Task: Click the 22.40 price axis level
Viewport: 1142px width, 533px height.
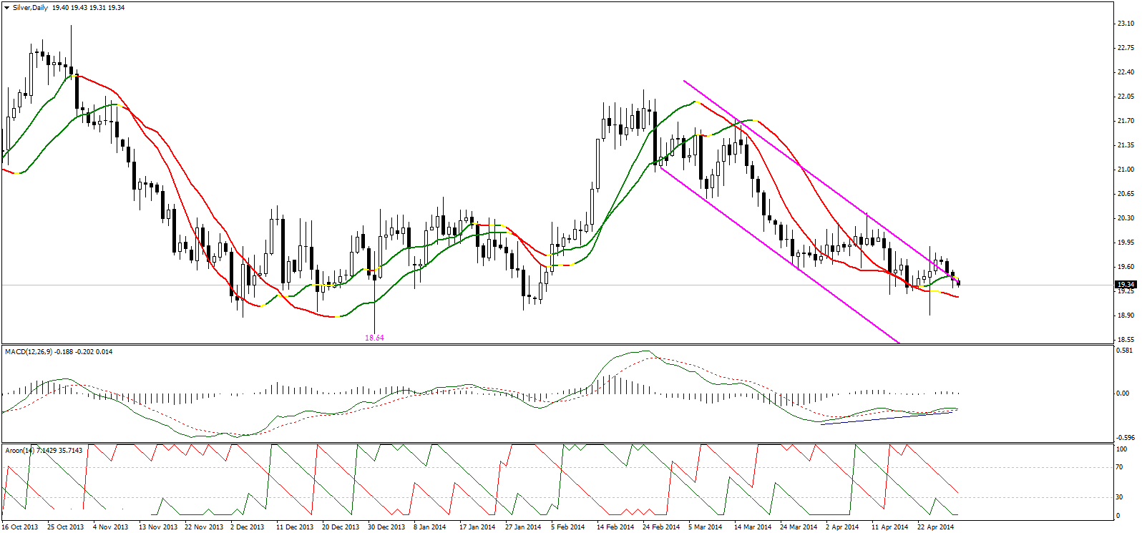Action: [1126, 72]
